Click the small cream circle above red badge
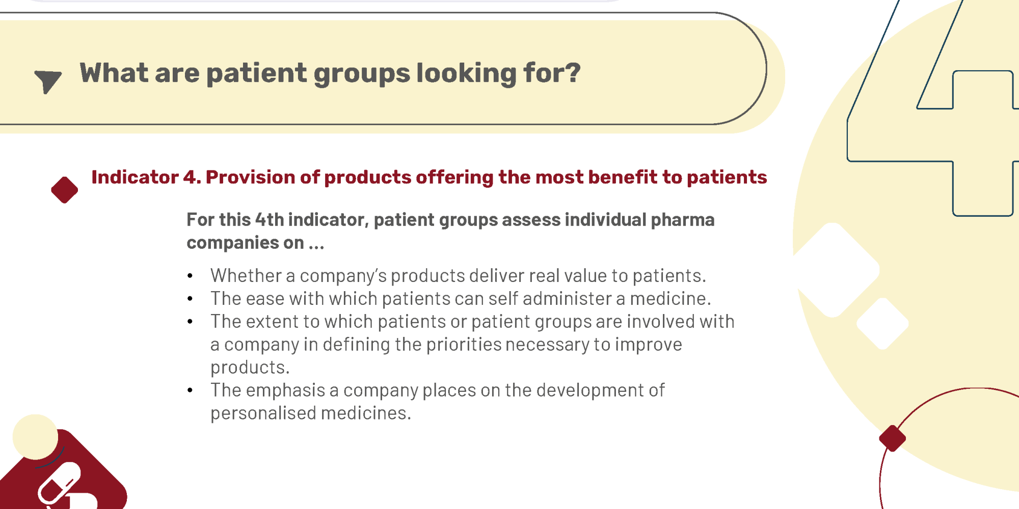This screenshot has height=509, width=1019. pos(35,437)
